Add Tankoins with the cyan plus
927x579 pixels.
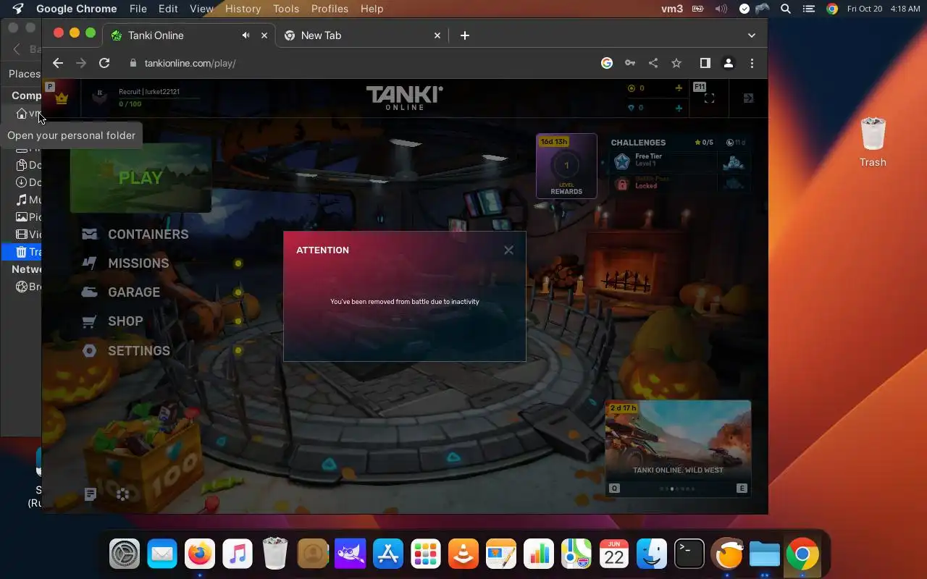(x=679, y=108)
